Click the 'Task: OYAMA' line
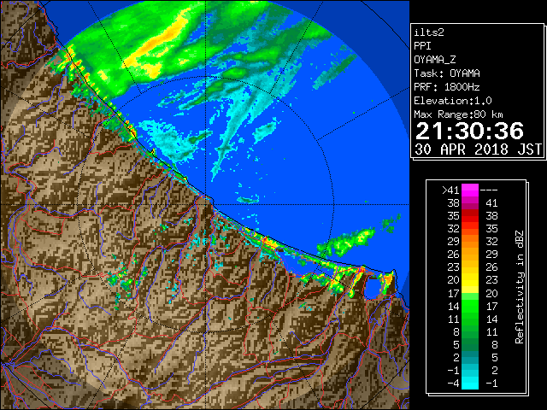 coord(447,73)
